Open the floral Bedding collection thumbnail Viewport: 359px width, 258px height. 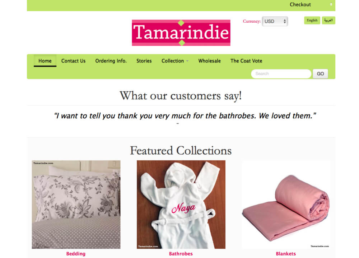pyautogui.click(x=76, y=205)
